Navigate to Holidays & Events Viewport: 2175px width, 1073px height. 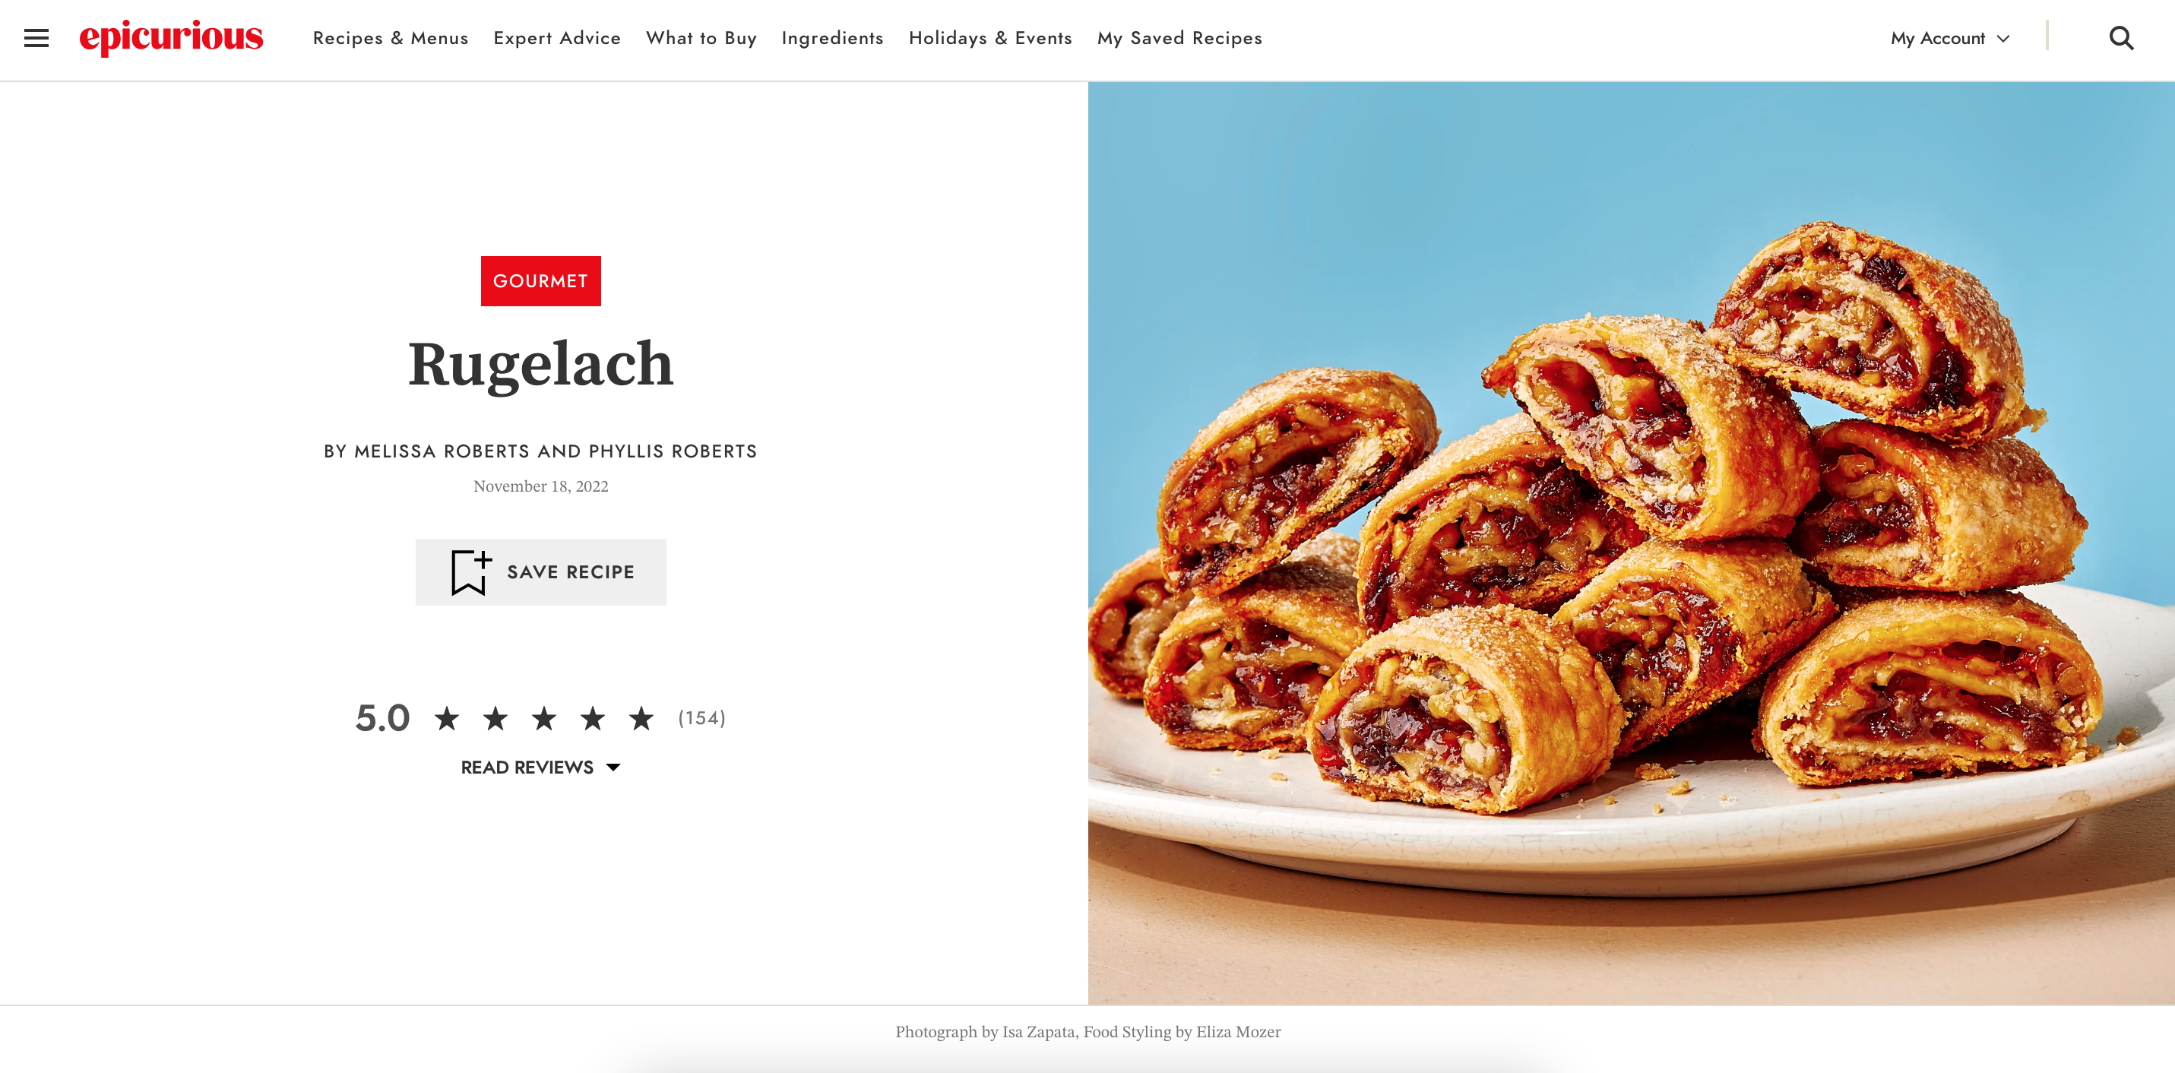(x=990, y=38)
